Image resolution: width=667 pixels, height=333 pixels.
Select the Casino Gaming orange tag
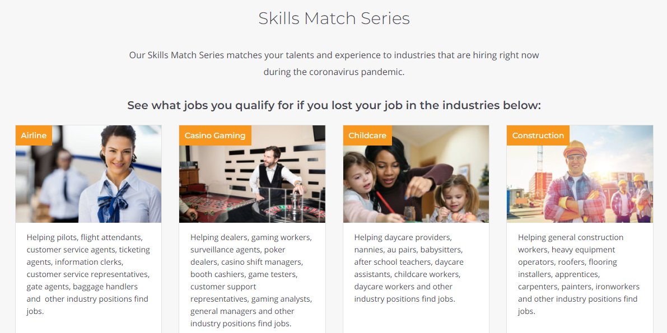pyautogui.click(x=215, y=135)
